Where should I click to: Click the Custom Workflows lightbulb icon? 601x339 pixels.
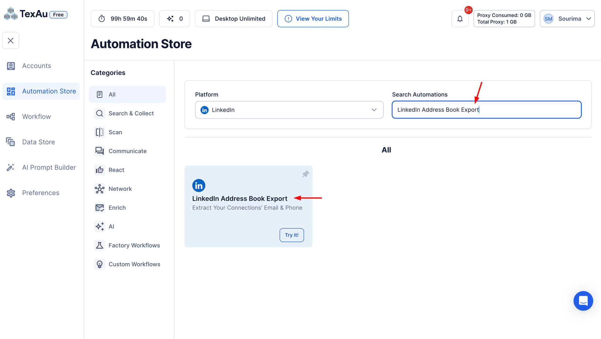coord(100,264)
